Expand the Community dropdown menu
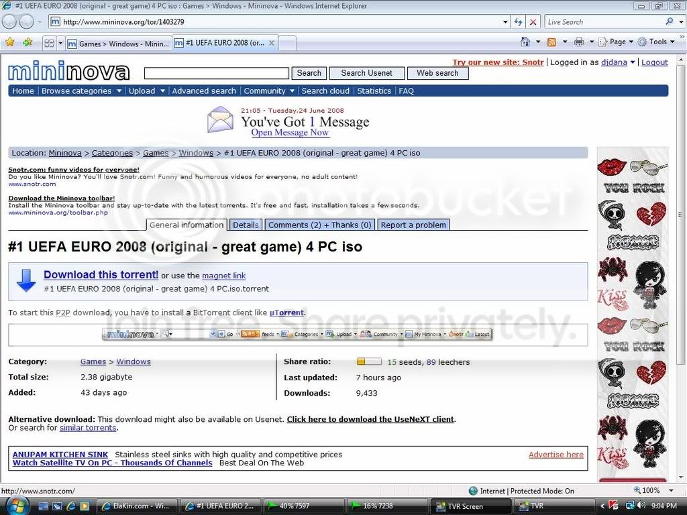This screenshot has width=687, height=515. pyautogui.click(x=293, y=91)
